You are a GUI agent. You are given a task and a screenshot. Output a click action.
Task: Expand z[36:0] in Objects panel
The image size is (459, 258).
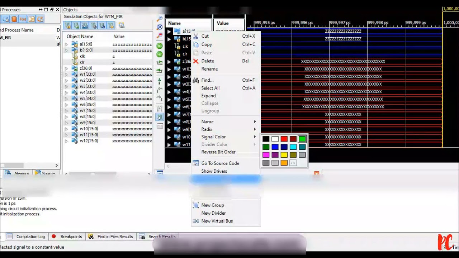(66, 68)
